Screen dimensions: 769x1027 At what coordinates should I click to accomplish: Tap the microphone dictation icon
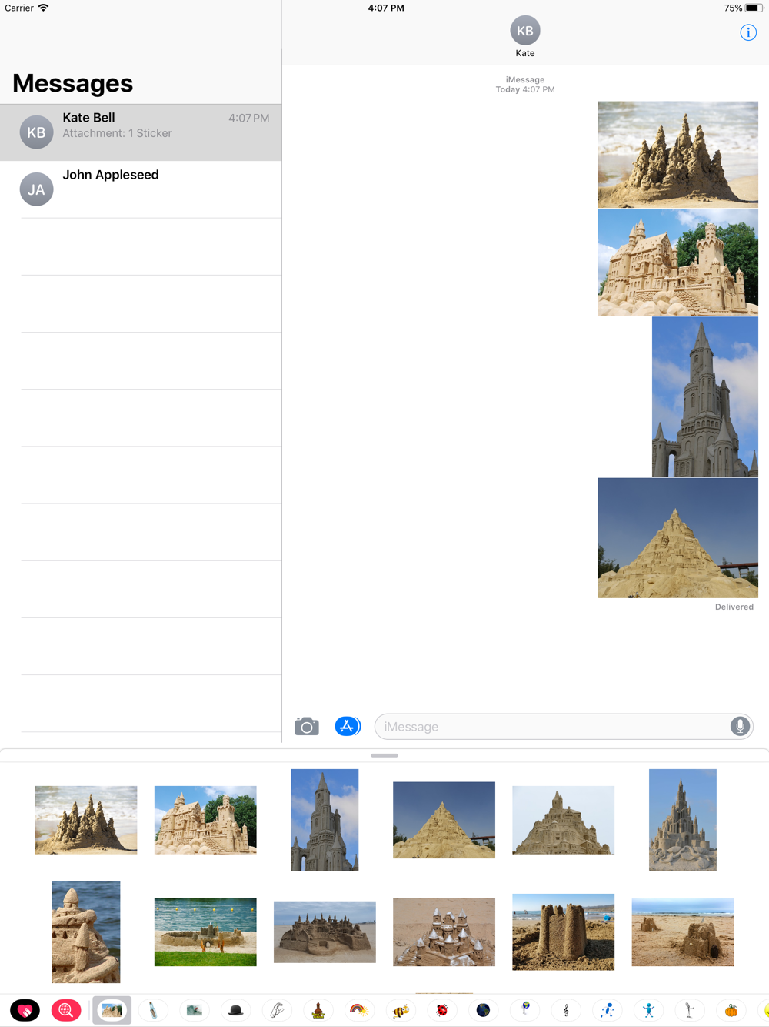click(x=740, y=726)
